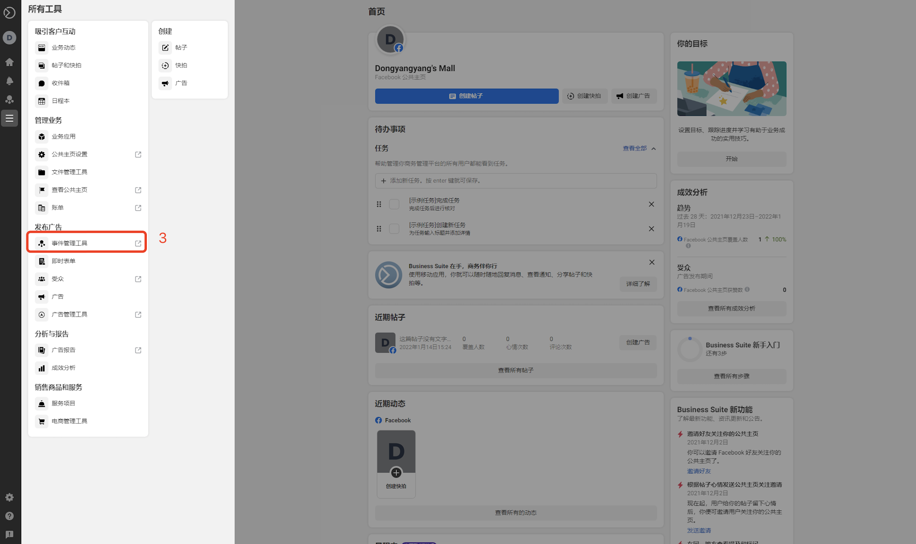Open 业务动态 tool

click(x=88, y=48)
